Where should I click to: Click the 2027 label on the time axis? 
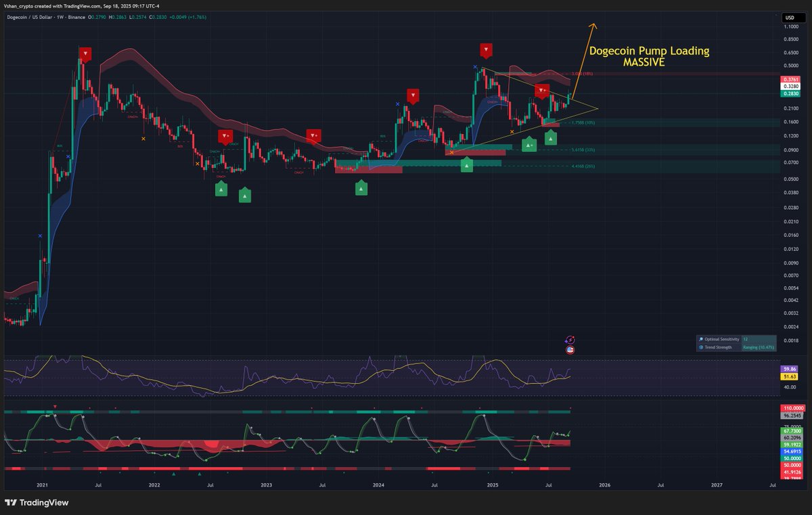coord(717,485)
